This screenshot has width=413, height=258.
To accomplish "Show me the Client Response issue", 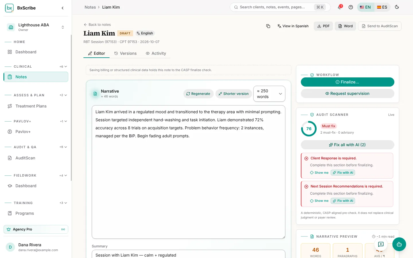I will tap(319, 173).
